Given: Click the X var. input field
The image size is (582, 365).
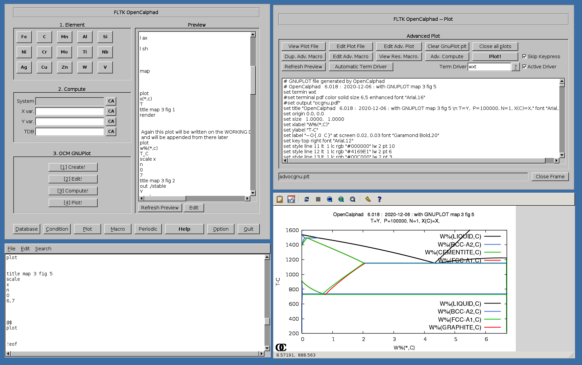Looking at the screenshot, I should (70, 111).
